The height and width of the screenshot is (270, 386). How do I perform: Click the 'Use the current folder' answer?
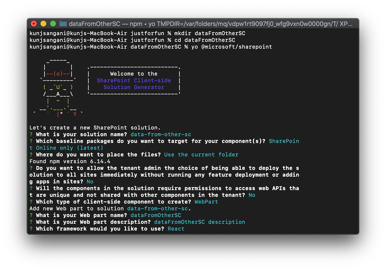tap(201, 155)
